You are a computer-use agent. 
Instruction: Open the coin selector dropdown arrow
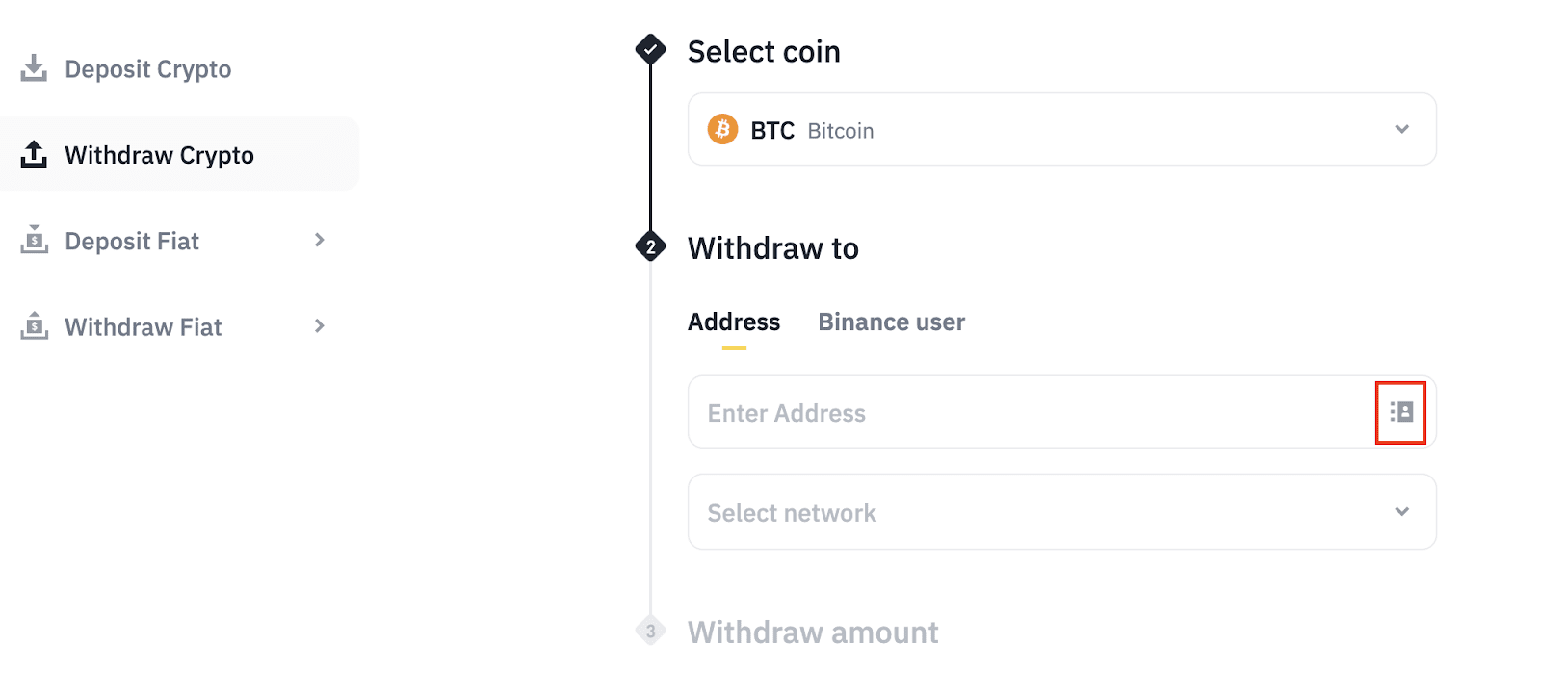coord(1401,129)
